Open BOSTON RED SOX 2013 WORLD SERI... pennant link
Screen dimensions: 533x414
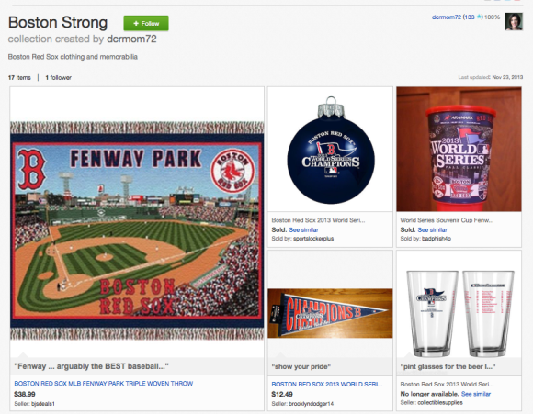[x=327, y=384]
